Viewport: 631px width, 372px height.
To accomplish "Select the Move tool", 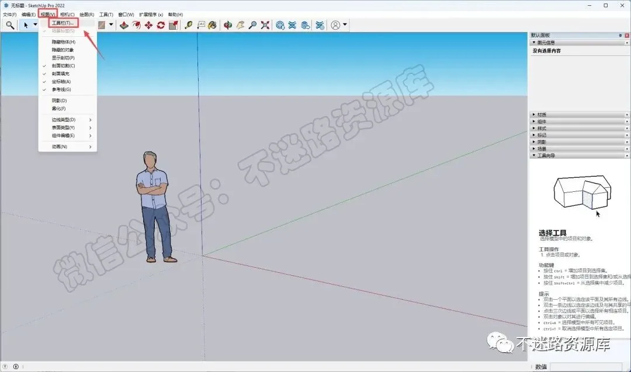I will (x=148, y=25).
